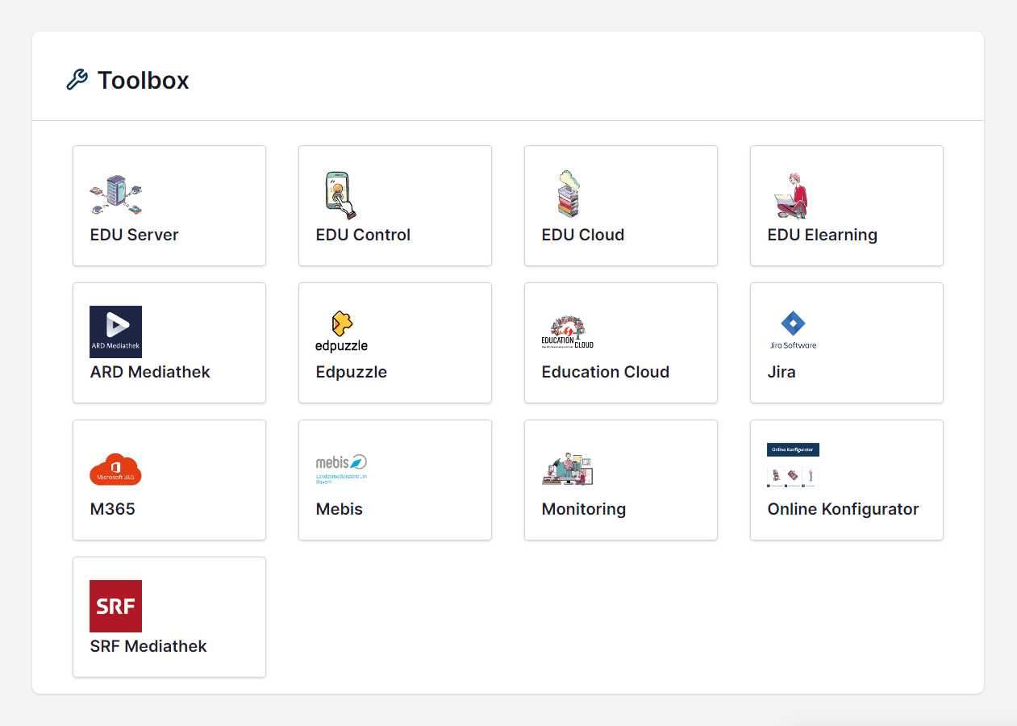Open the Mebis logo image
This screenshot has width=1017, height=726.
tap(341, 469)
